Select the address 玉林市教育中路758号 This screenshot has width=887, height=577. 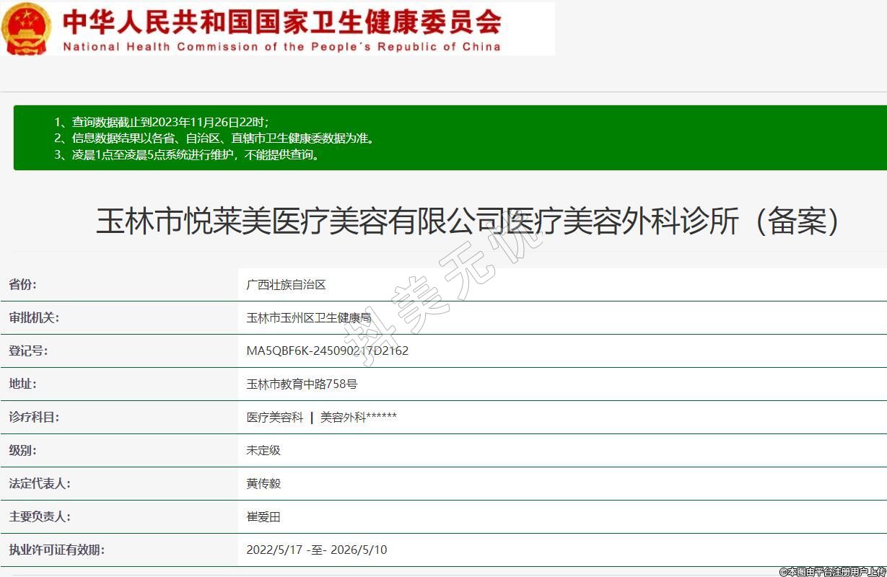(x=302, y=384)
